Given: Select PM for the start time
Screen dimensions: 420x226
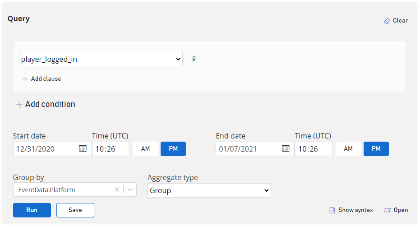Looking at the screenshot, I should coord(173,148).
